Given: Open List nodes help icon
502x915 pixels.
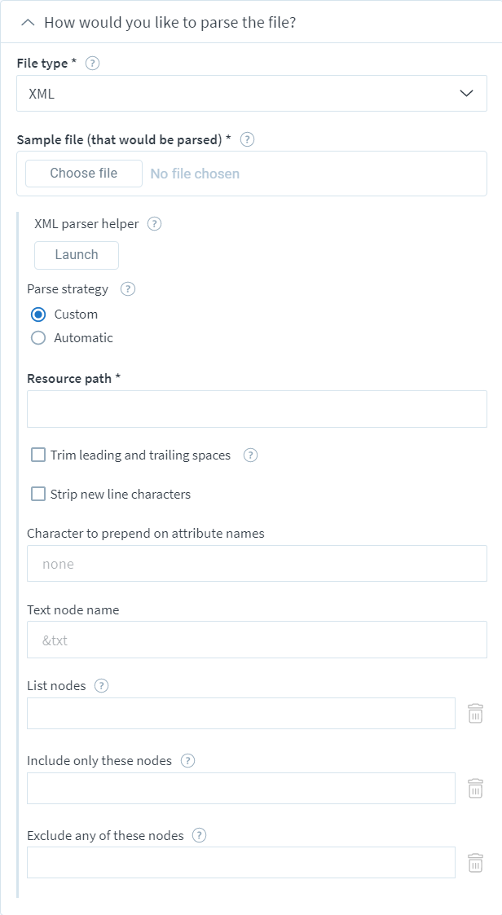Looking at the screenshot, I should [x=102, y=686].
